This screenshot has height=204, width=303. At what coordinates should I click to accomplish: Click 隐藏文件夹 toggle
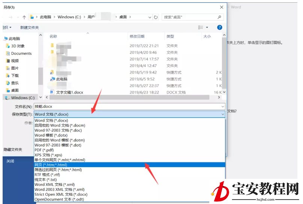point(13,150)
